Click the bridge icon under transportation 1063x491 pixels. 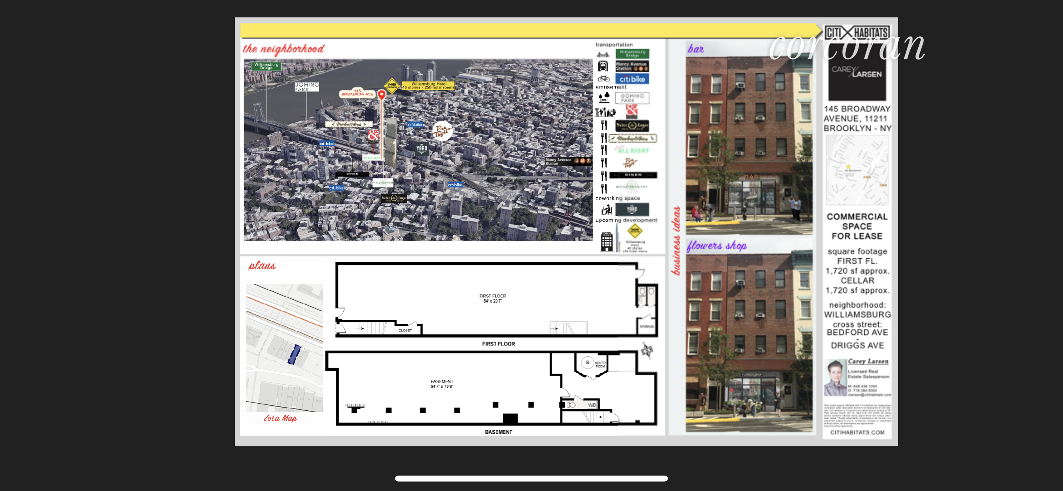tap(602, 55)
